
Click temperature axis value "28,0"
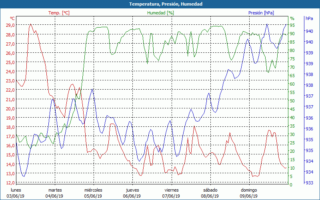click(10, 34)
